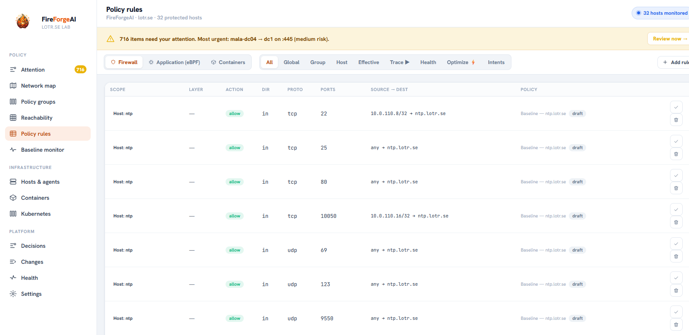
Task: Switch to Containers policy view
Action: tap(228, 62)
